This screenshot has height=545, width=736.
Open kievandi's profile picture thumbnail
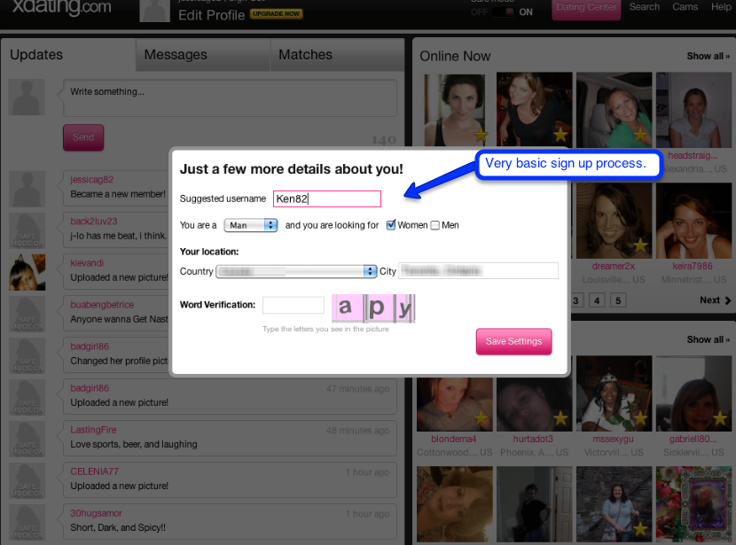coord(27,272)
